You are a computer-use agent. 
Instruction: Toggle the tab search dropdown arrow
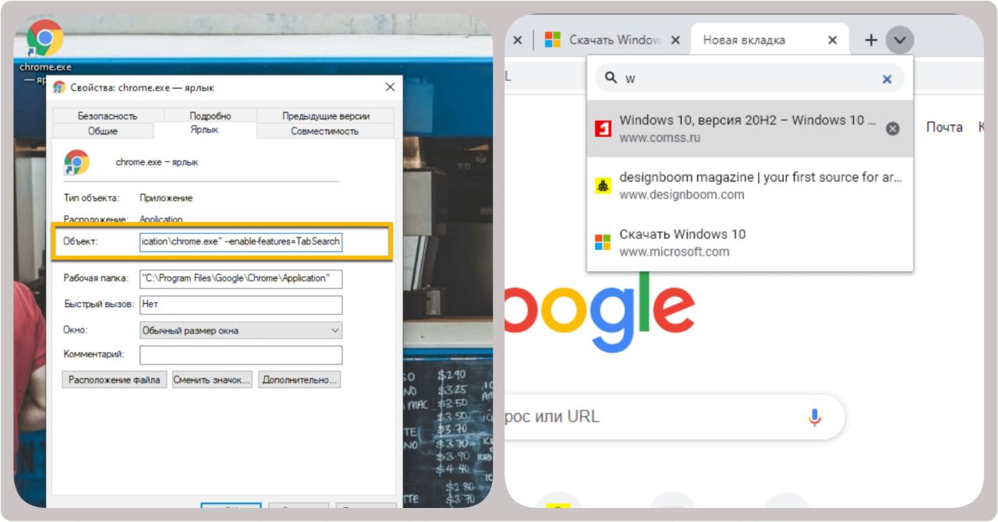[x=900, y=40]
